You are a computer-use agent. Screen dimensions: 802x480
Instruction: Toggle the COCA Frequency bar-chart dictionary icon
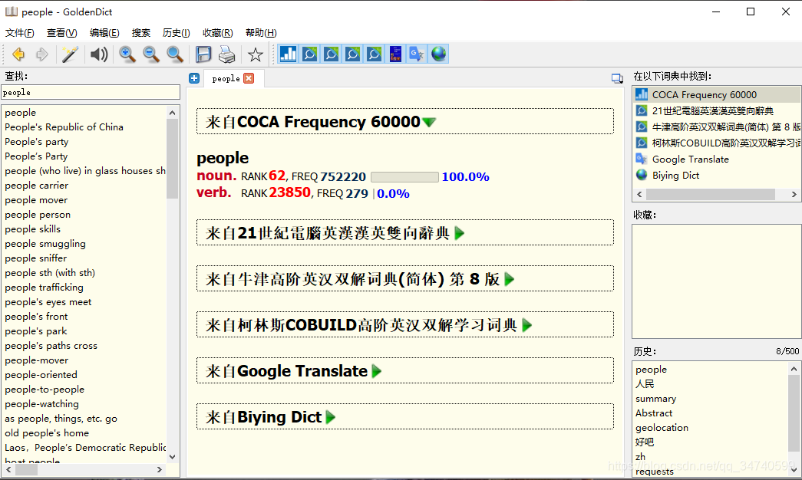[x=288, y=54]
